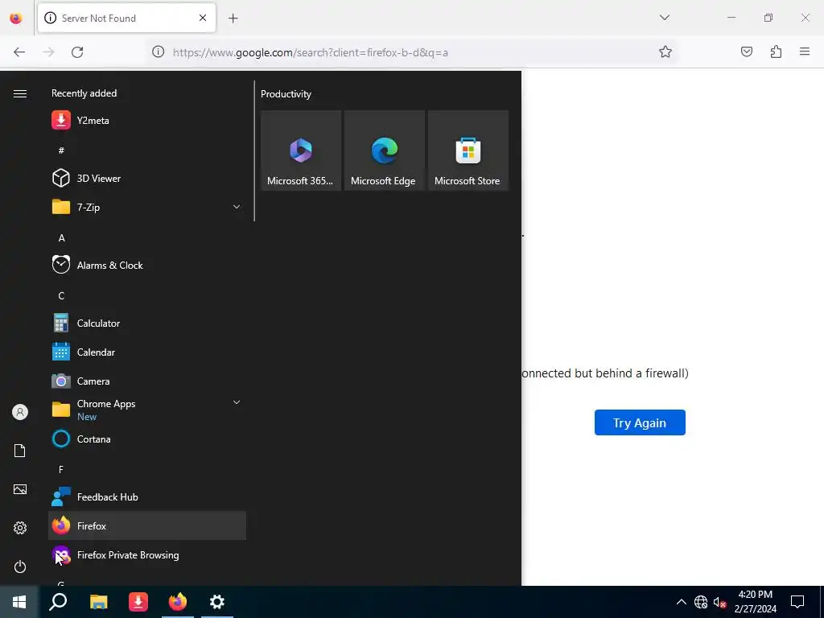
Task: Switch to Settings on the taskbar
Action: [x=217, y=602]
